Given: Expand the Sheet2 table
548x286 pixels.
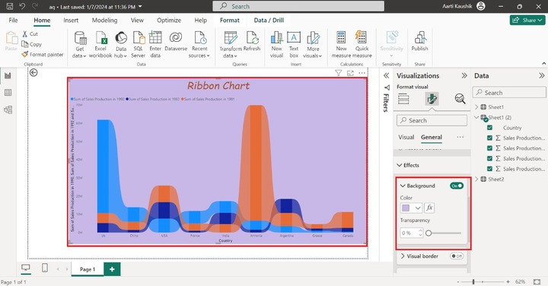Looking at the screenshot, I should [476, 180].
